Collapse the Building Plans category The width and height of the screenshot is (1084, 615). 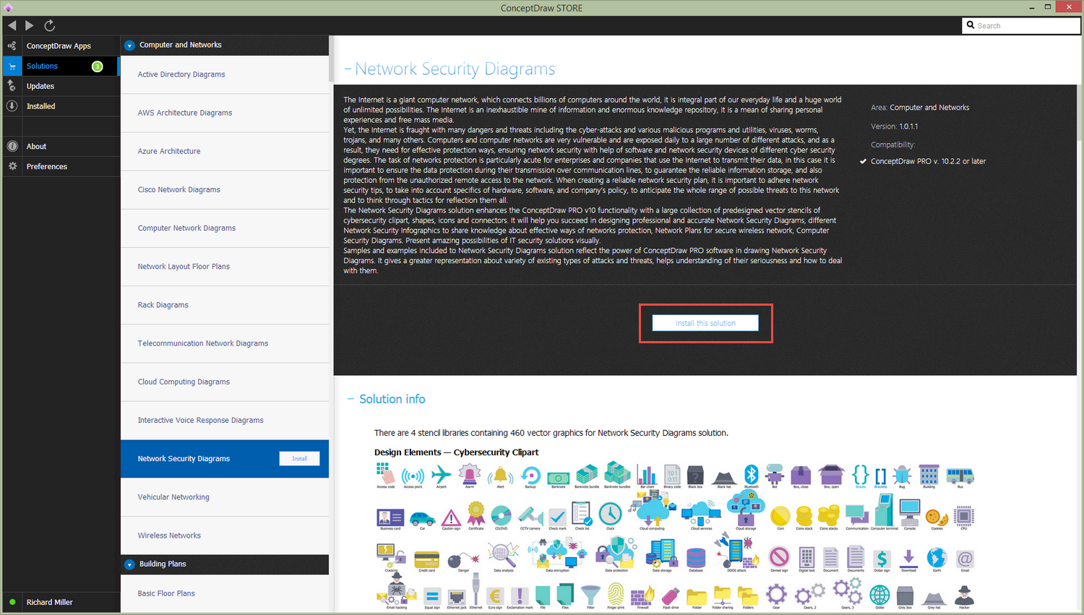pyautogui.click(x=129, y=564)
